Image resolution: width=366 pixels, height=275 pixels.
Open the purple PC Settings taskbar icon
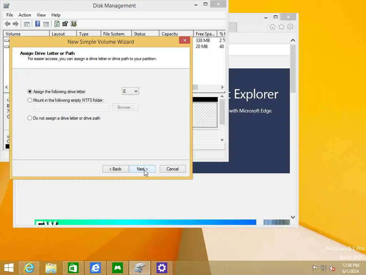pyautogui.click(x=162, y=268)
